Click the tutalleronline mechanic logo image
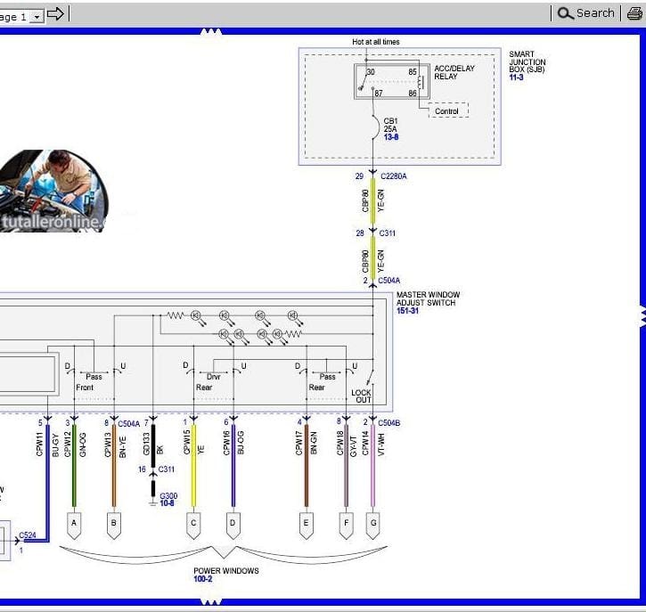 tap(54, 191)
